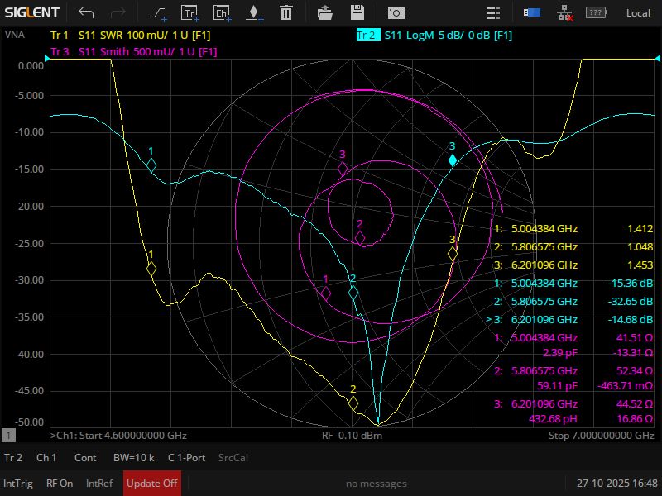Click the Stop frequency 7.000000000 GHz field

pyautogui.click(x=595, y=436)
